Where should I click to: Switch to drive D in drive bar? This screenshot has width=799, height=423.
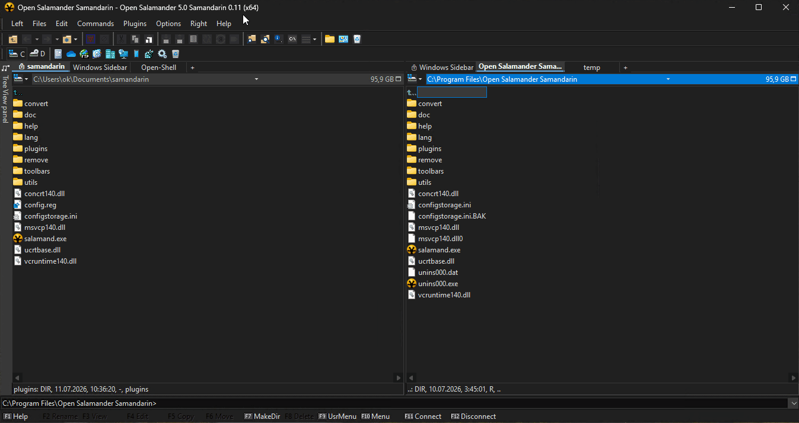point(38,54)
